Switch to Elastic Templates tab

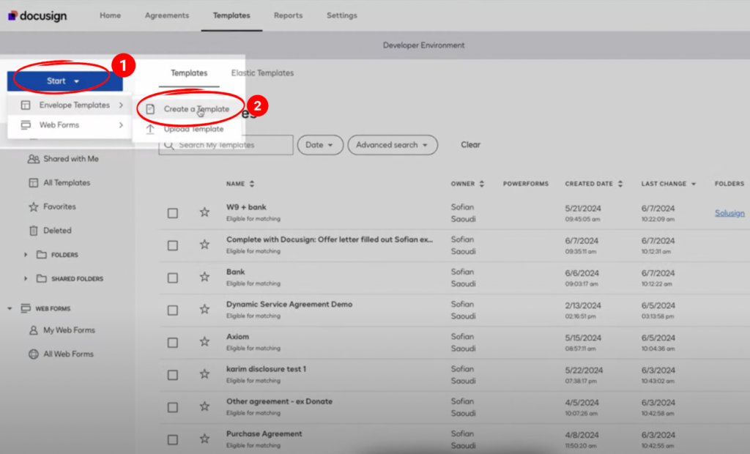coord(262,73)
